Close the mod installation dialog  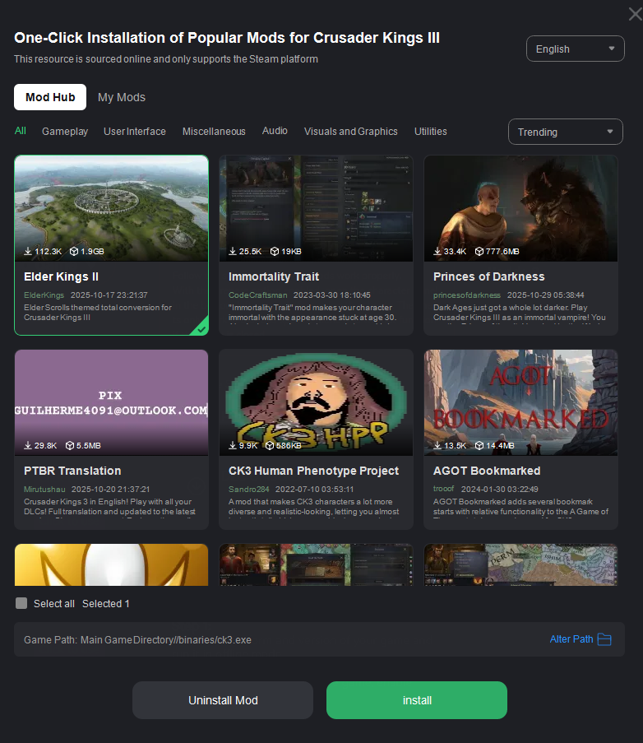(x=635, y=14)
